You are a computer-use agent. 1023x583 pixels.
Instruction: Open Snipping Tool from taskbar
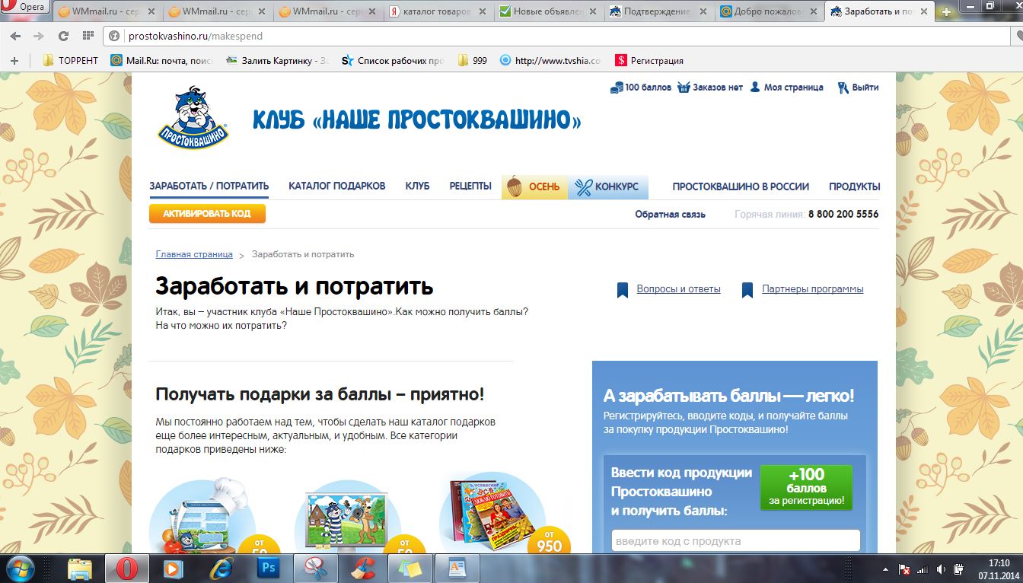point(315,569)
